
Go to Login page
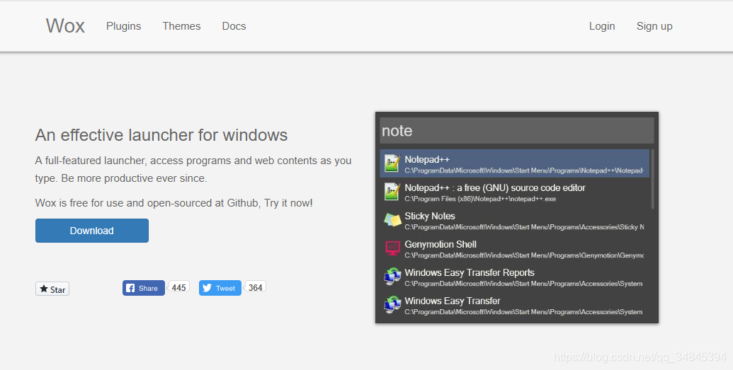point(602,26)
